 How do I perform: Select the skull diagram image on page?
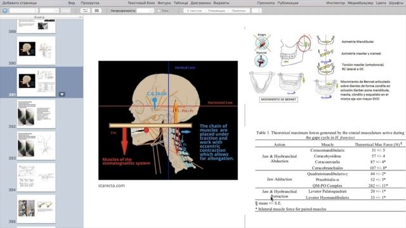coord(168,120)
